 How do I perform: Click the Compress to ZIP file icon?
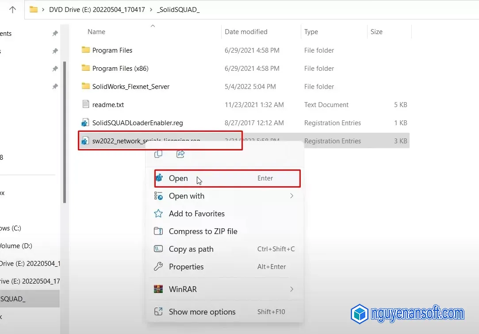click(158, 231)
